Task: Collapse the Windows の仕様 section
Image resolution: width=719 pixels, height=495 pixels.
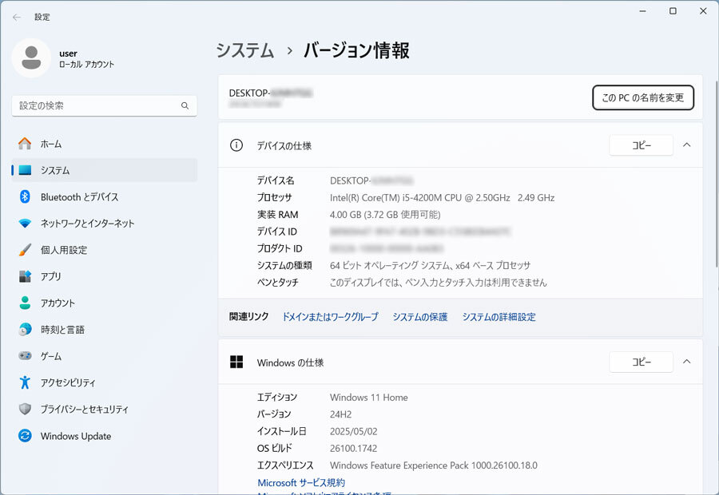Action: (687, 362)
